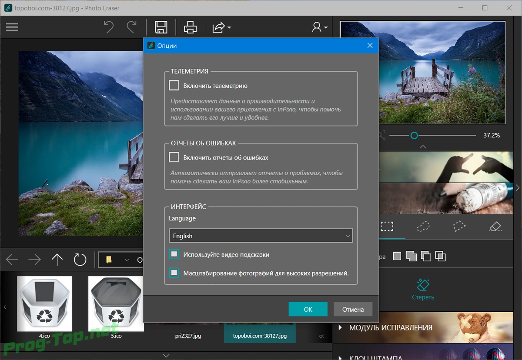Redo the last action
The width and height of the screenshot is (522, 360).
pos(131,27)
